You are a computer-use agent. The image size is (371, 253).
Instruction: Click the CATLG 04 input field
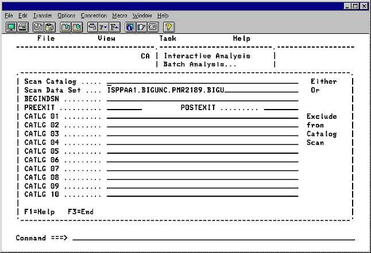(203, 143)
